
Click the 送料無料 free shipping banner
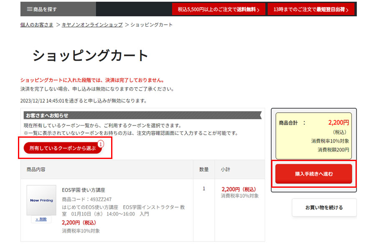[x=218, y=9]
